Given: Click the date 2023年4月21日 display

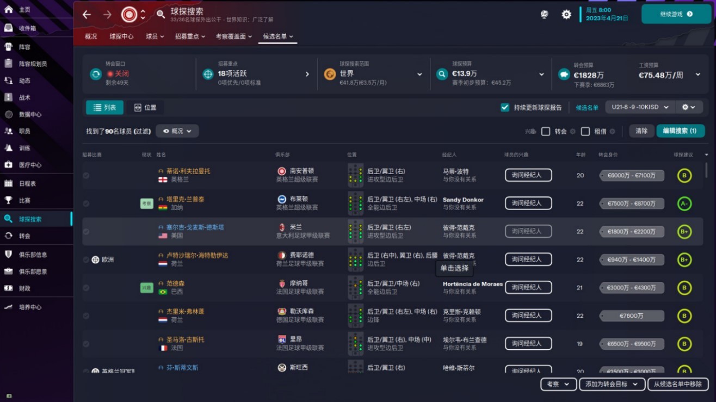Looking at the screenshot, I should pos(607,18).
